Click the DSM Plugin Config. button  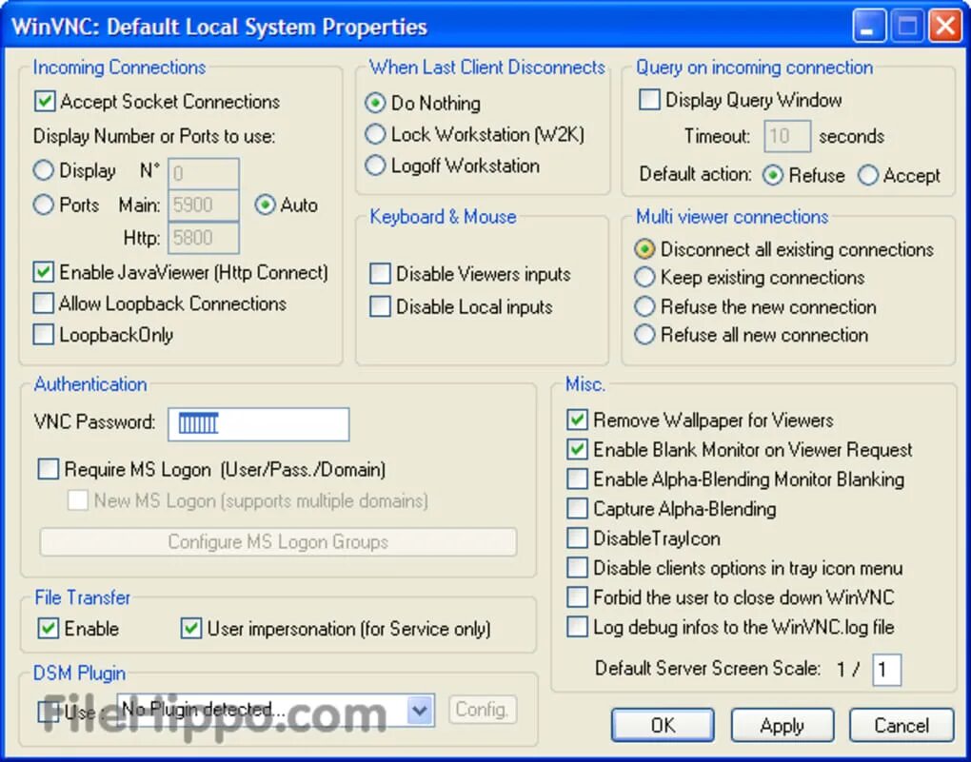tap(483, 710)
